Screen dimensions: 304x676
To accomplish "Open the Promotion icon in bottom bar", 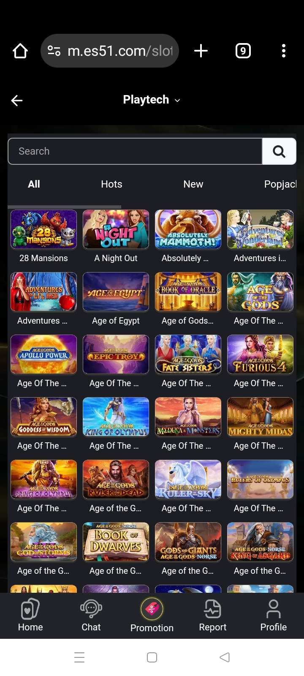I will [x=152, y=615].
